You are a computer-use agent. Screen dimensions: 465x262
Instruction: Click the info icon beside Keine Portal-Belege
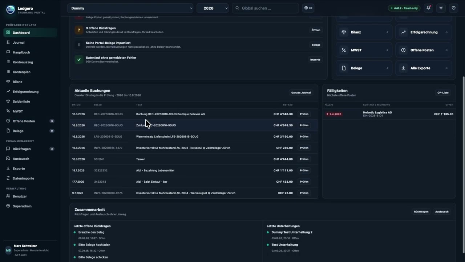[79, 45]
